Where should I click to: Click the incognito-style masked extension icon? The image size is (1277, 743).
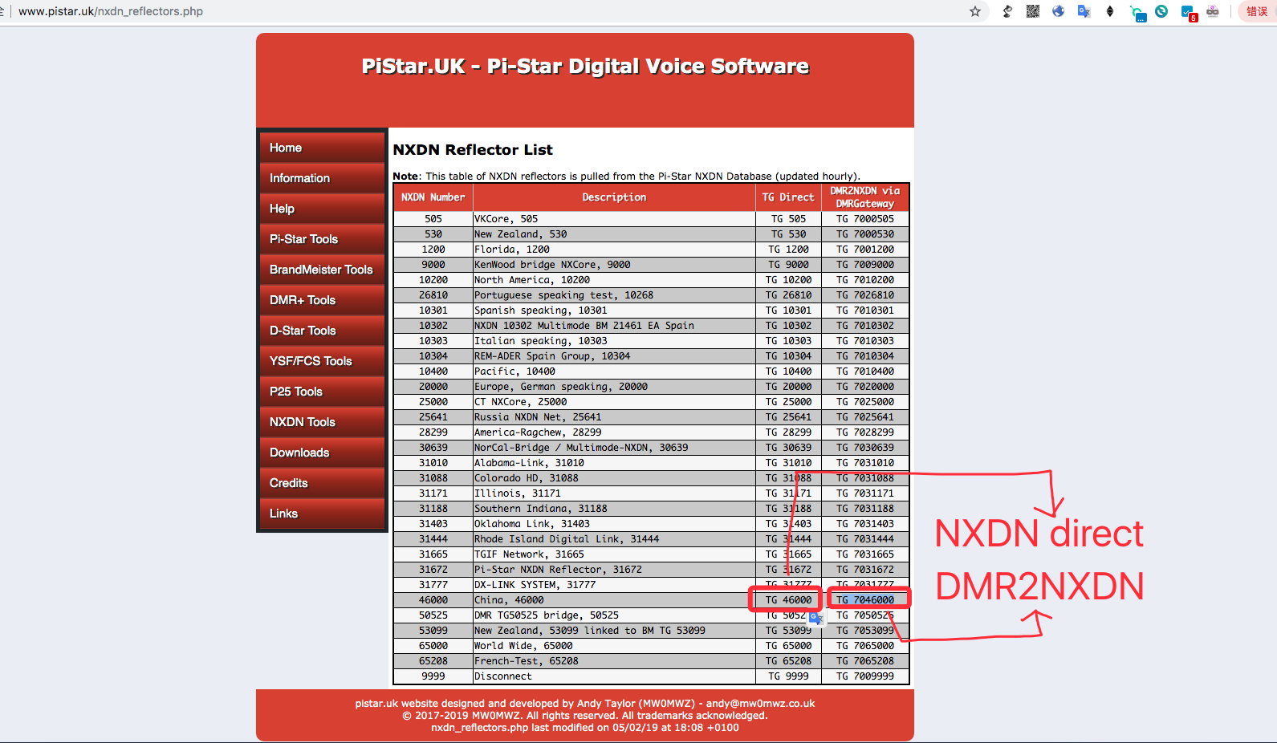point(1213,11)
